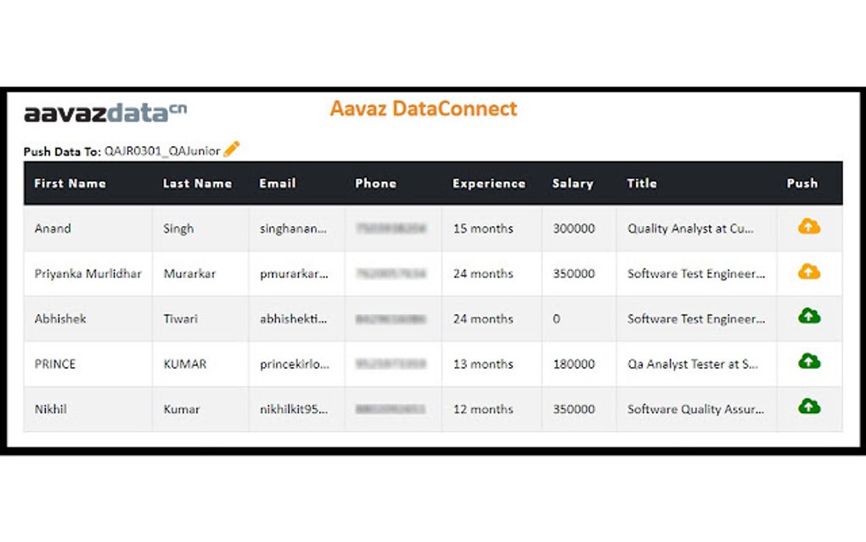This screenshot has height=542, width=866.
Task: Select blurred phone number in Nikhil's row
Action: (391, 409)
